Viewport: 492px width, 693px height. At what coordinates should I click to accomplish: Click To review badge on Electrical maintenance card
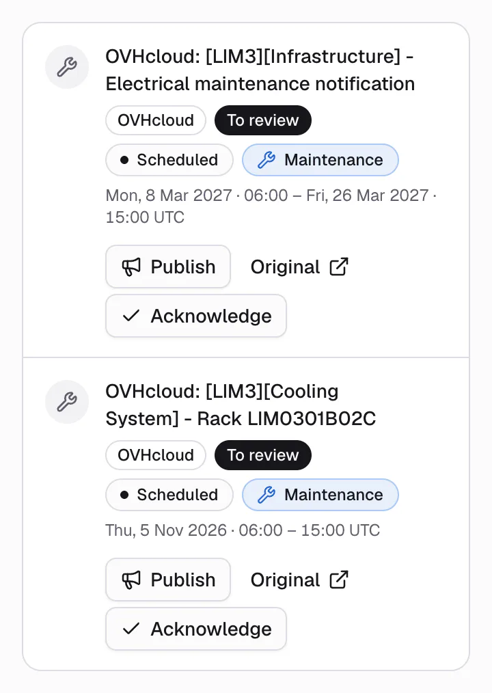(x=263, y=120)
